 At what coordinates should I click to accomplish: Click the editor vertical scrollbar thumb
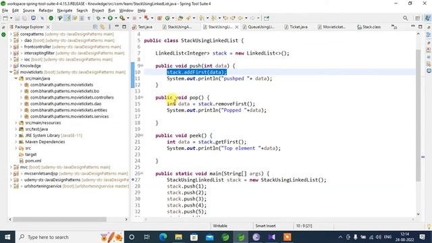click(x=418, y=115)
